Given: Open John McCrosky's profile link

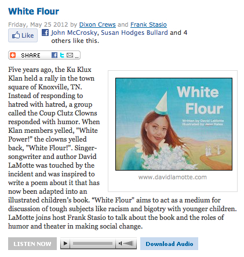Looking at the screenshot, I should click(x=74, y=32).
